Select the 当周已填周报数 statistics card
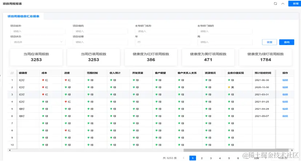Viewport: 301px width, 161px height. pos(93,57)
